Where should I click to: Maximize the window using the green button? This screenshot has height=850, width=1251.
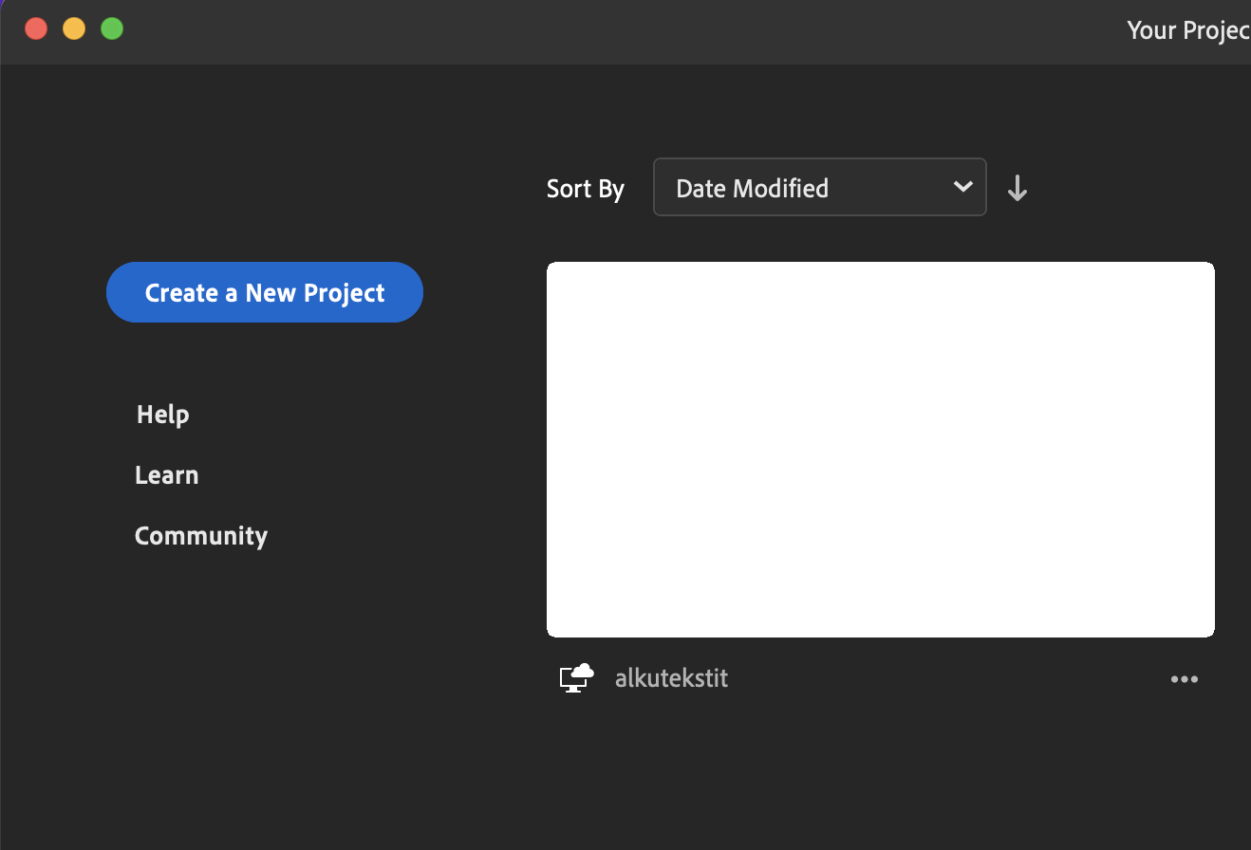tap(112, 28)
